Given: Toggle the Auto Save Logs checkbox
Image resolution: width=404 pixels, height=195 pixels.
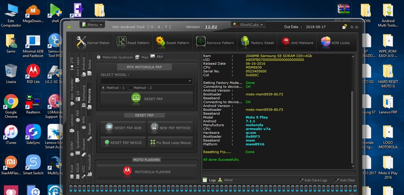Looking at the screenshot, I should pos(301,180).
